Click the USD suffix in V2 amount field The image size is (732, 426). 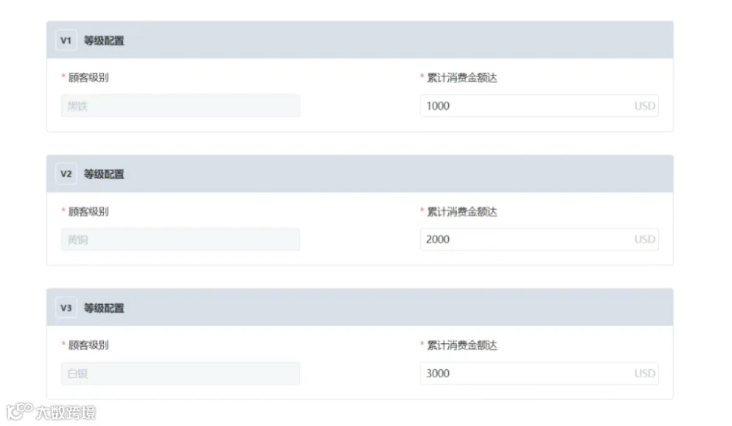coord(645,239)
